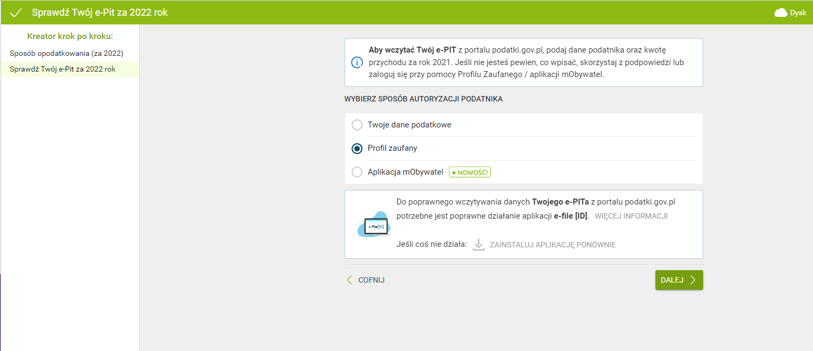Click the checkmark icon in the header
The height and width of the screenshot is (351, 813).
16,12
